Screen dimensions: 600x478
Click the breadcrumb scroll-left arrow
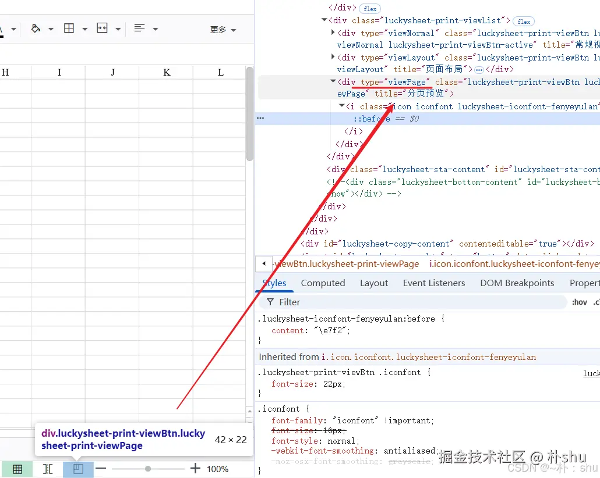pos(264,263)
